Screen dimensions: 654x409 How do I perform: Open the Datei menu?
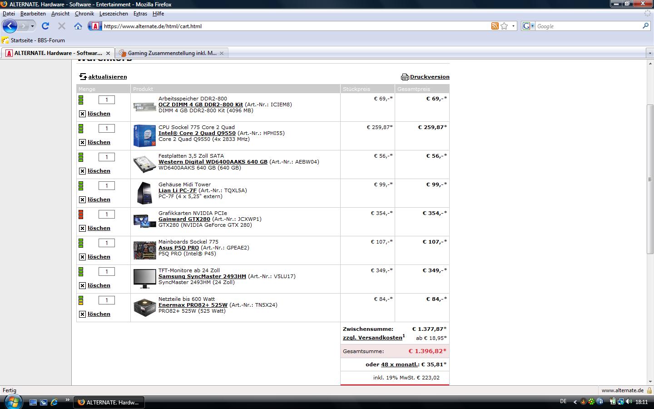click(9, 14)
